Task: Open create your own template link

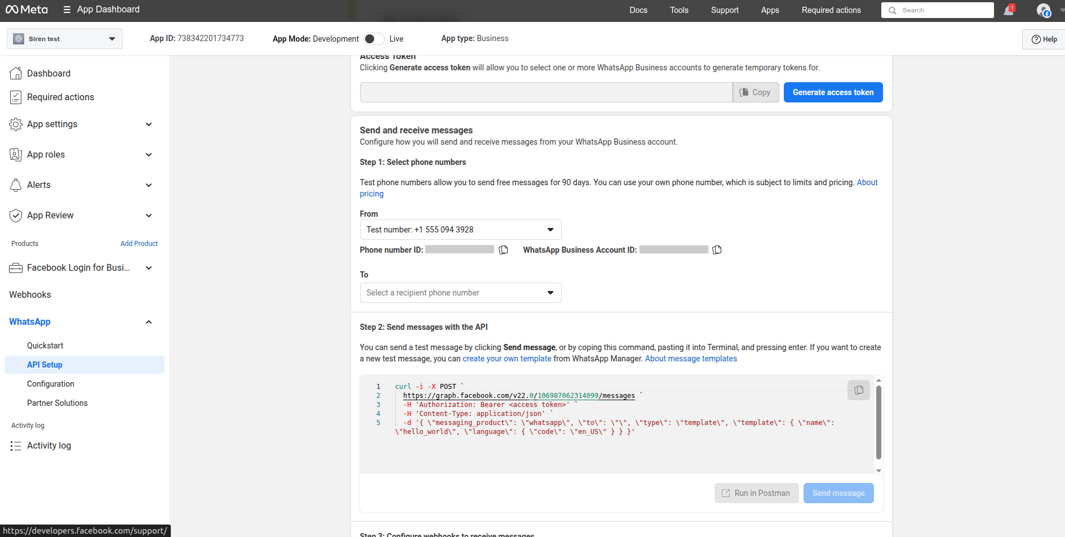Action: tap(507, 359)
